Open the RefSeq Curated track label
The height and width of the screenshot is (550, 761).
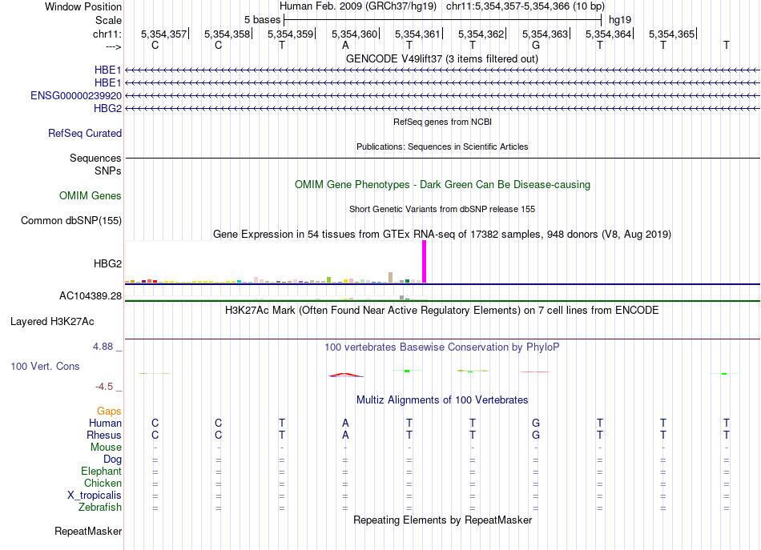[85, 133]
